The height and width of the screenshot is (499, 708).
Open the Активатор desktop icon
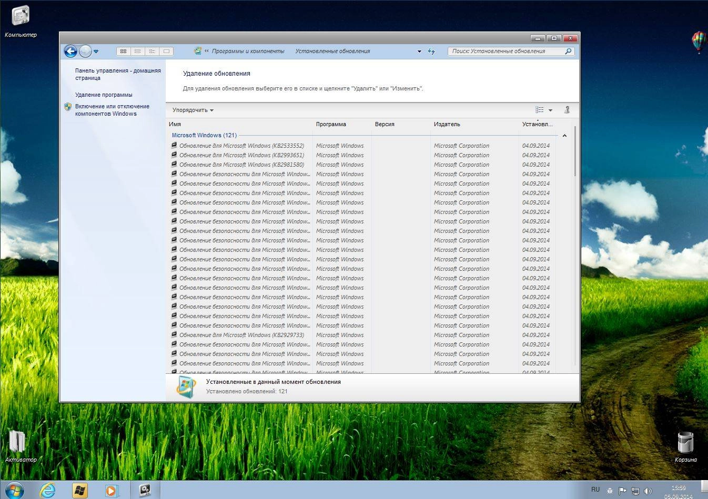[x=21, y=446]
